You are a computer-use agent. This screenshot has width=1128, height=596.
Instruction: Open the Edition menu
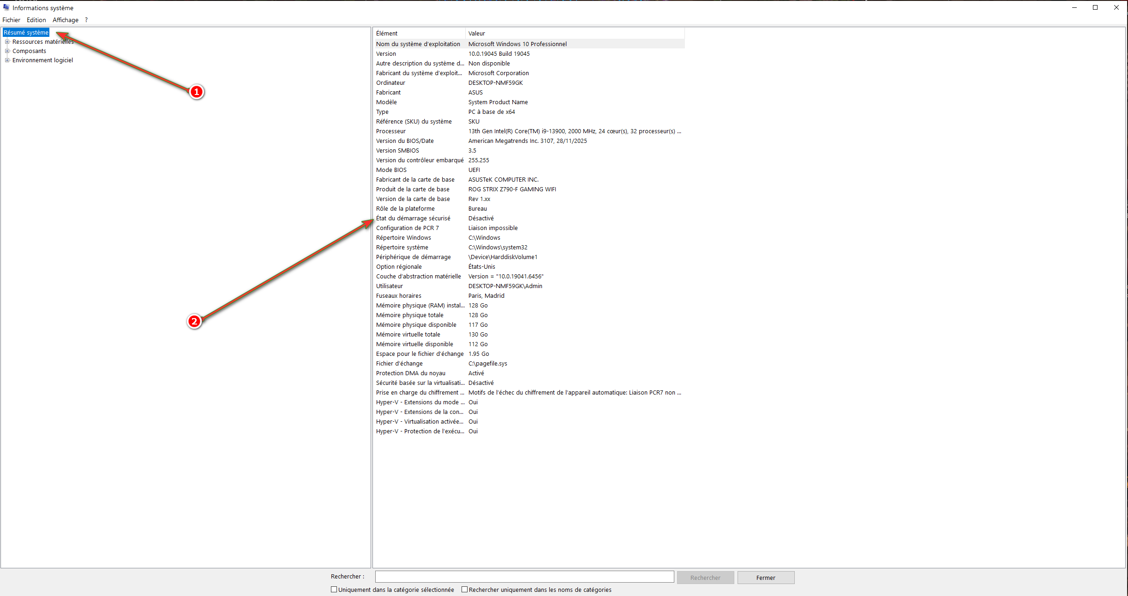click(36, 20)
